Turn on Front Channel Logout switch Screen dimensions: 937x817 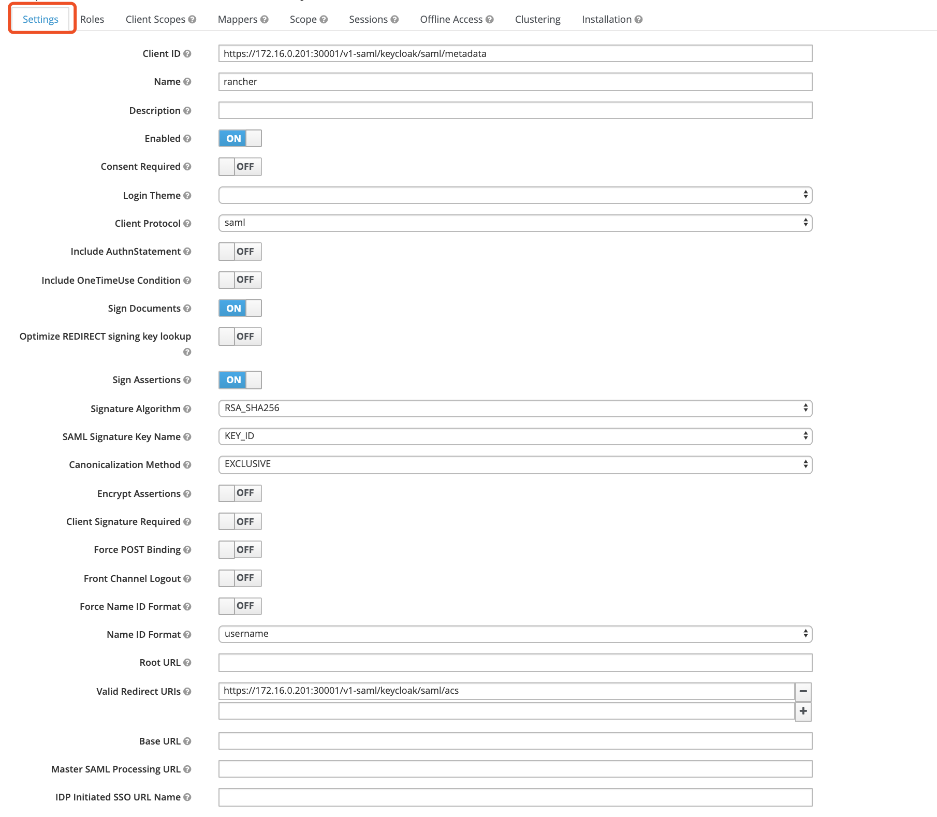pos(240,578)
